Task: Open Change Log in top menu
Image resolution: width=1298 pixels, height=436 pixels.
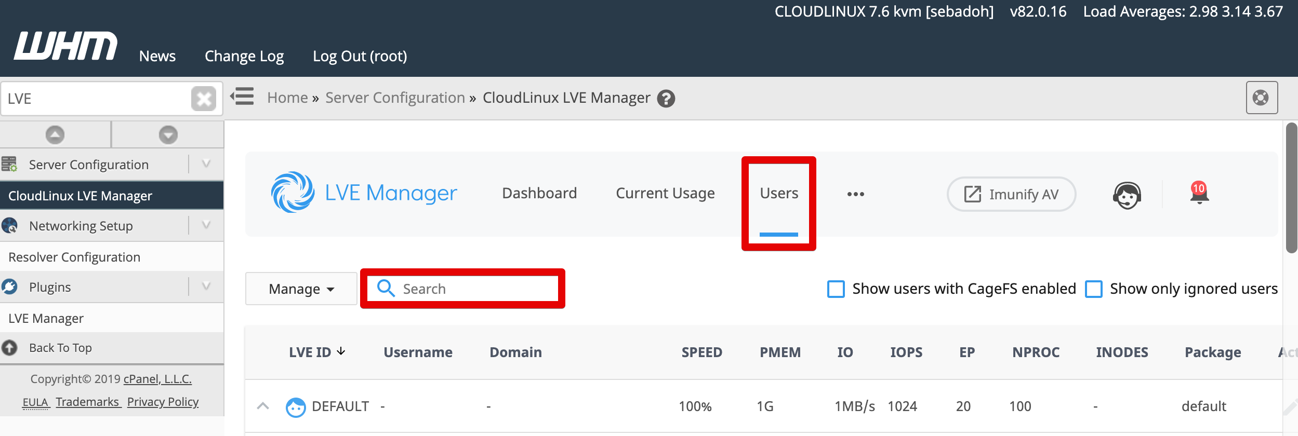Action: pyautogui.click(x=244, y=56)
